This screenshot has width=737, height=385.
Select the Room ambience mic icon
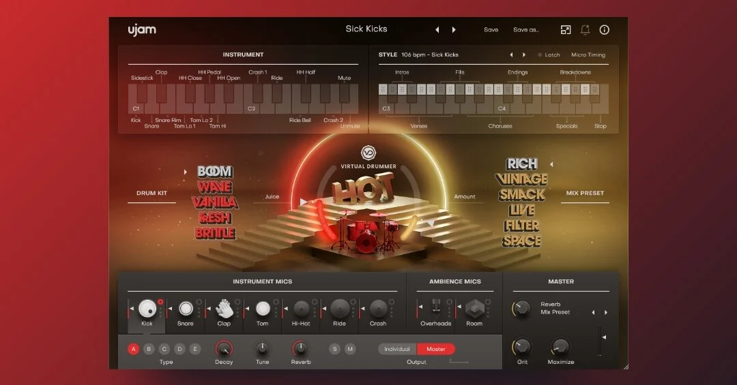(x=474, y=309)
